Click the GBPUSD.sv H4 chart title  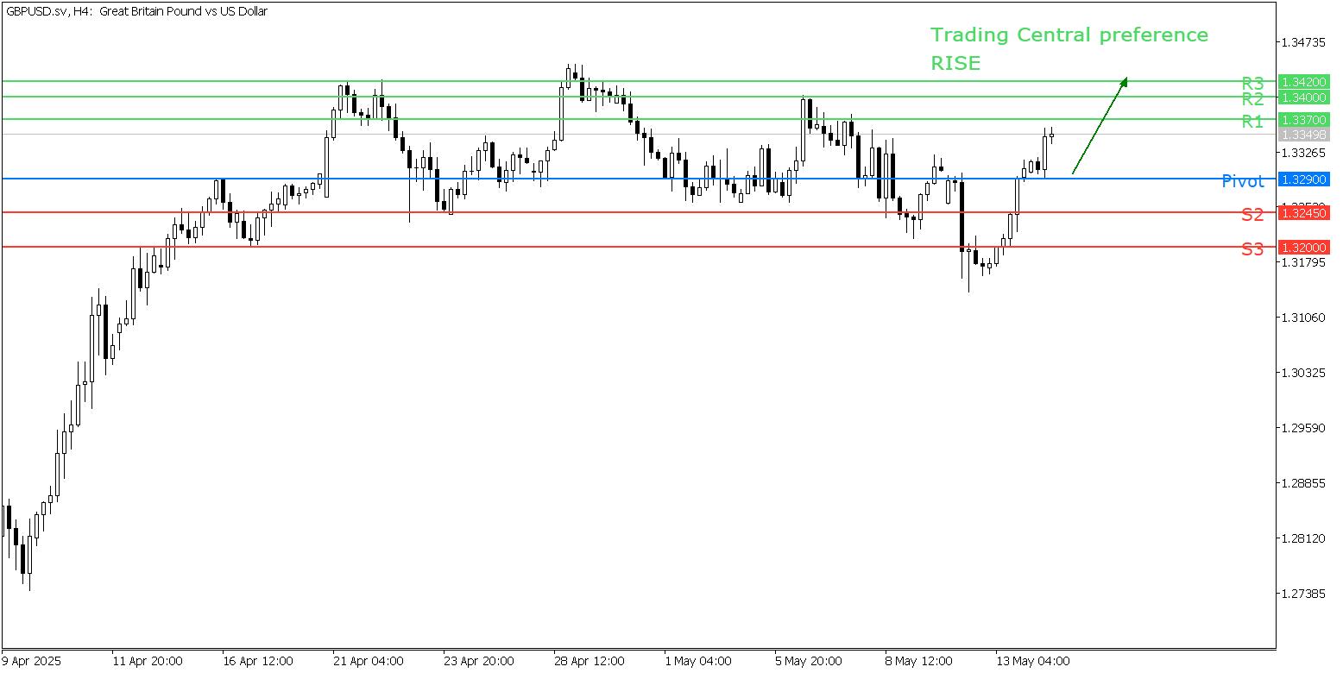[x=136, y=11]
